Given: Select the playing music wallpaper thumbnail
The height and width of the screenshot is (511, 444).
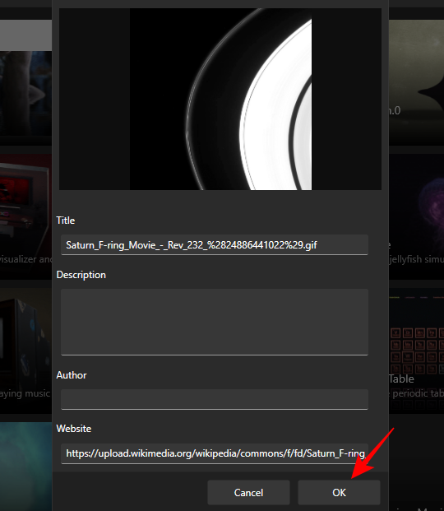Looking at the screenshot, I should [25, 351].
